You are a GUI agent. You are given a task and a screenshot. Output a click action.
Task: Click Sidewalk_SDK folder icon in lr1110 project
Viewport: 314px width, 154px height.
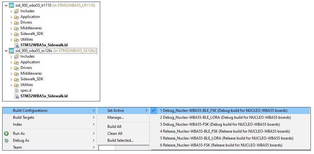[x=16, y=34]
